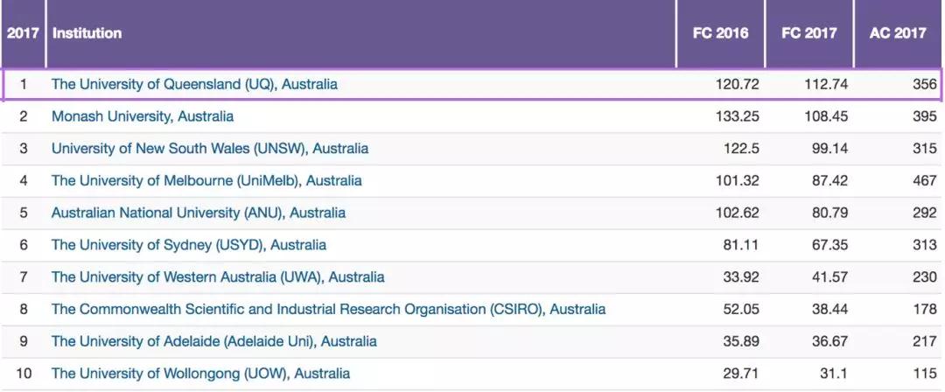945x392 pixels.
Task: Click the 2017 rank column header
Action: [x=23, y=33]
